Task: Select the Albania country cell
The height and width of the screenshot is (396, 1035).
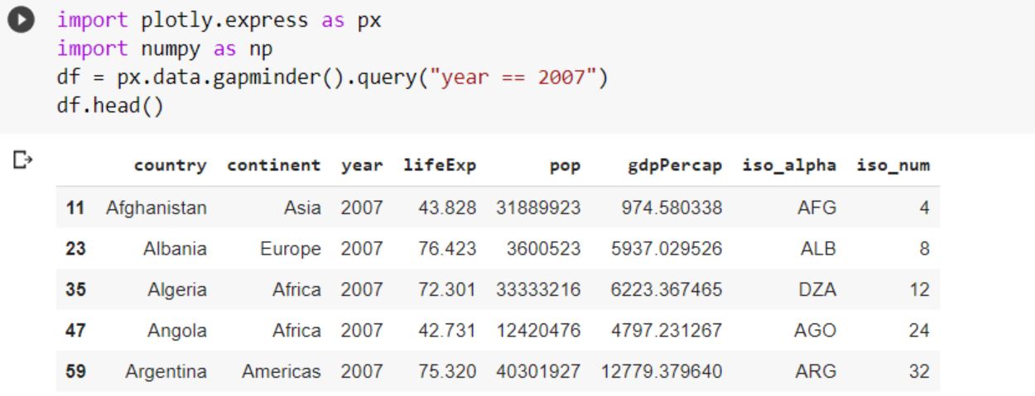Action: (175, 249)
